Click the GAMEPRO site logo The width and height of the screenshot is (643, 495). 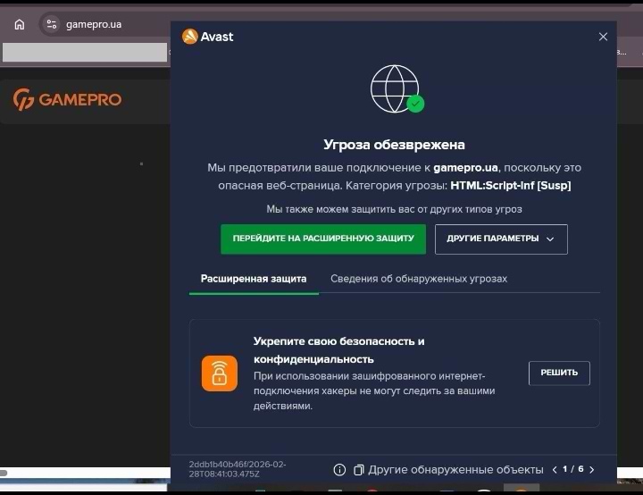68,99
